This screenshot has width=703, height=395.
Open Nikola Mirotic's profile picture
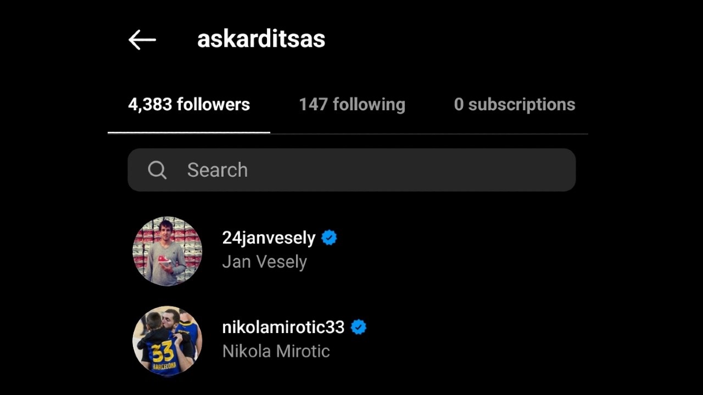[168, 341]
